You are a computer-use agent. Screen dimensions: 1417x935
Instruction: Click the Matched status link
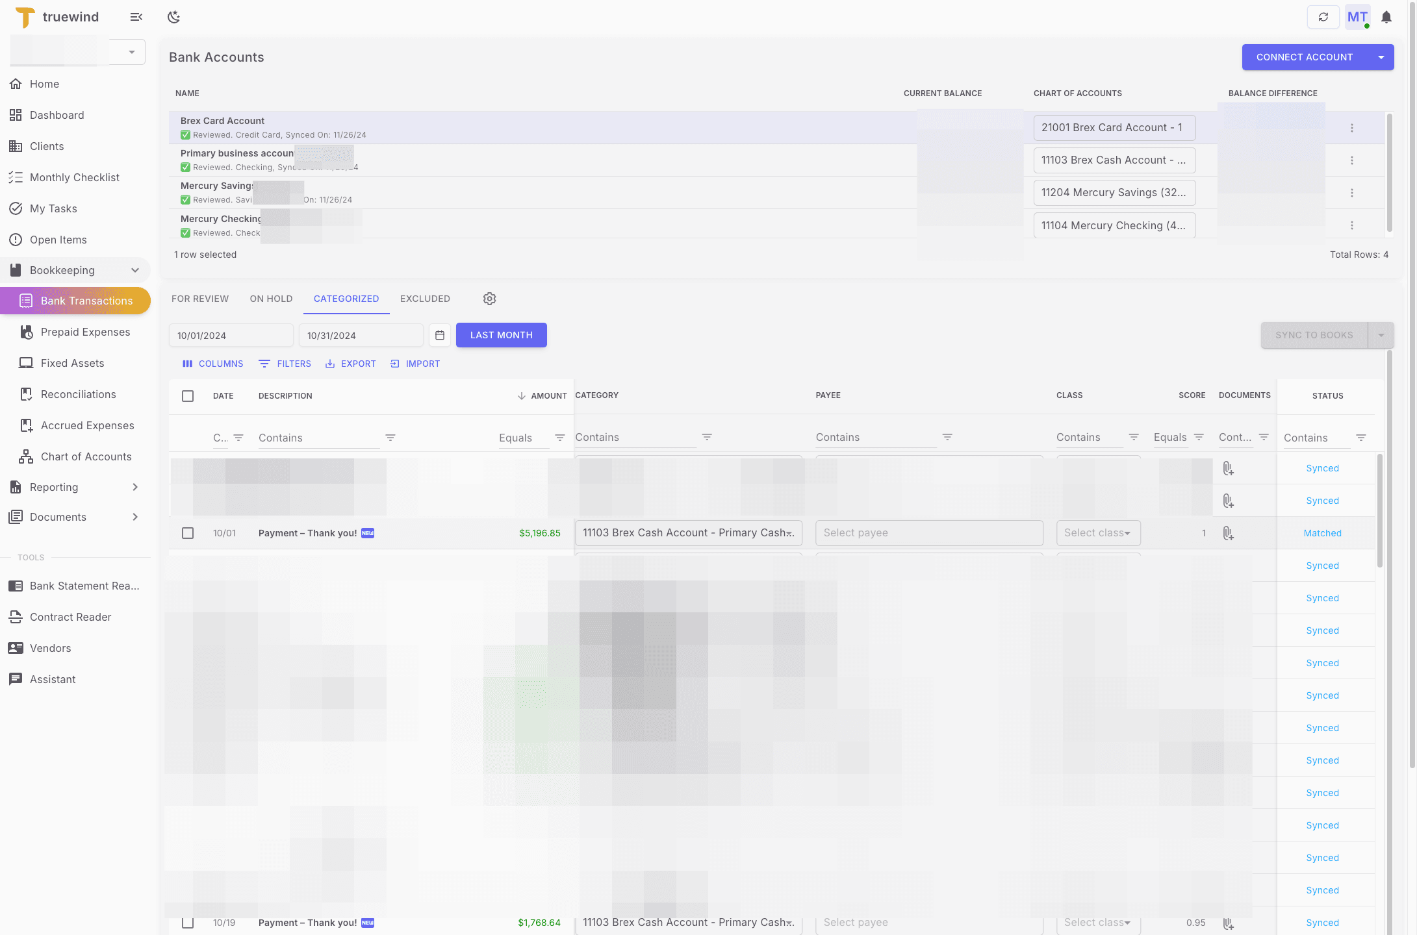click(x=1322, y=533)
